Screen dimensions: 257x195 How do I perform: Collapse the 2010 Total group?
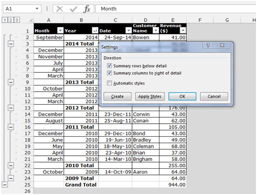point(10,165)
